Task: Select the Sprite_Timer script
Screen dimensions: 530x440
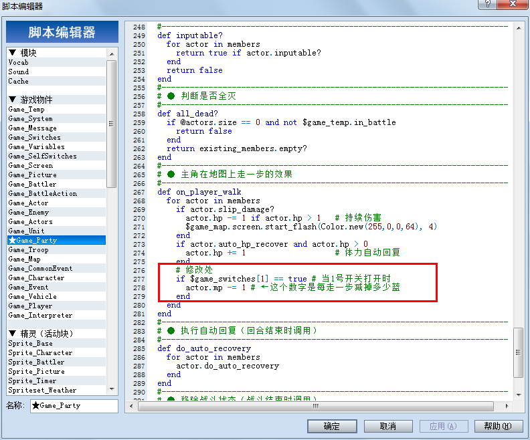Action: point(56,381)
